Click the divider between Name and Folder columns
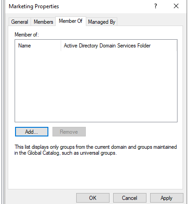The height and width of the screenshot is (204, 188). pyautogui.click(x=61, y=46)
